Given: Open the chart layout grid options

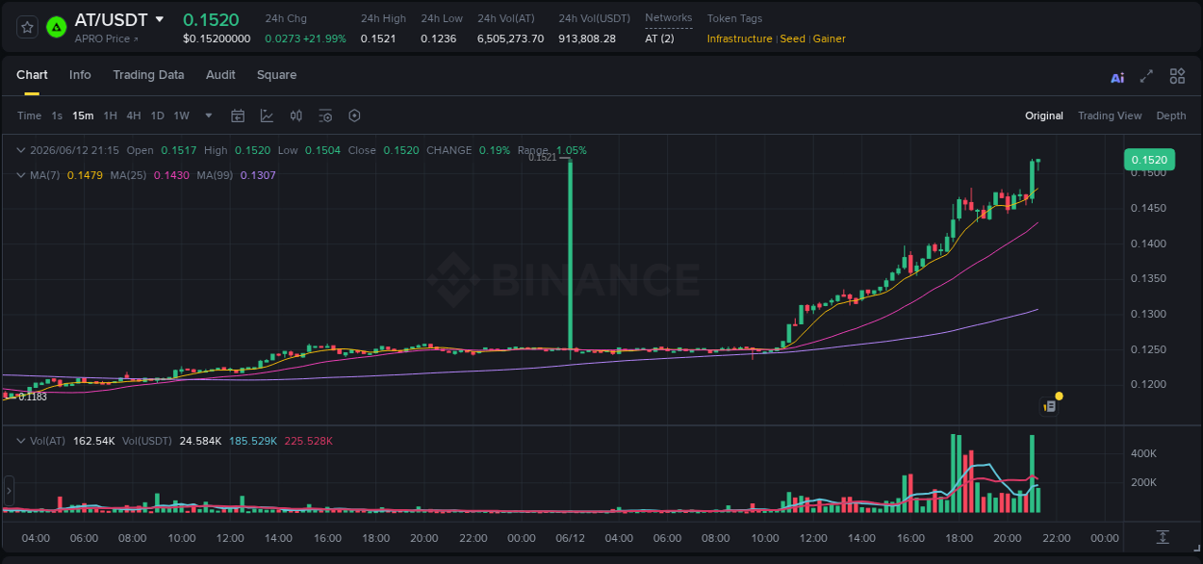Looking at the screenshot, I should 1177,76.
